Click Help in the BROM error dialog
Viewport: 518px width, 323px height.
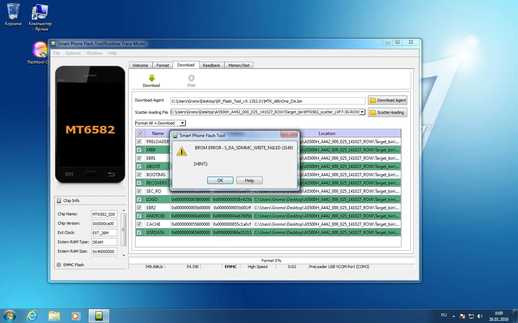(x=249, y=181)
